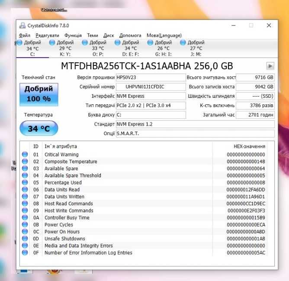The width and height of the screenshot is (289, 281).
Task: Click status icon for Critical Warning row
Action: pos(25,154)
